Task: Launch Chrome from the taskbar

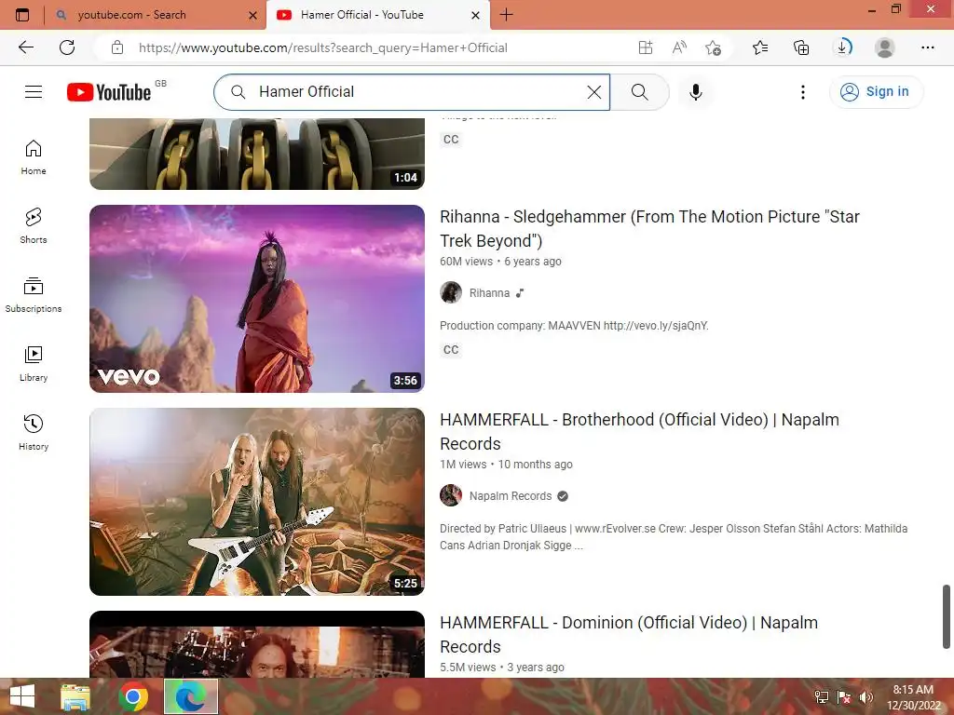Action: [x=133, y=696]
